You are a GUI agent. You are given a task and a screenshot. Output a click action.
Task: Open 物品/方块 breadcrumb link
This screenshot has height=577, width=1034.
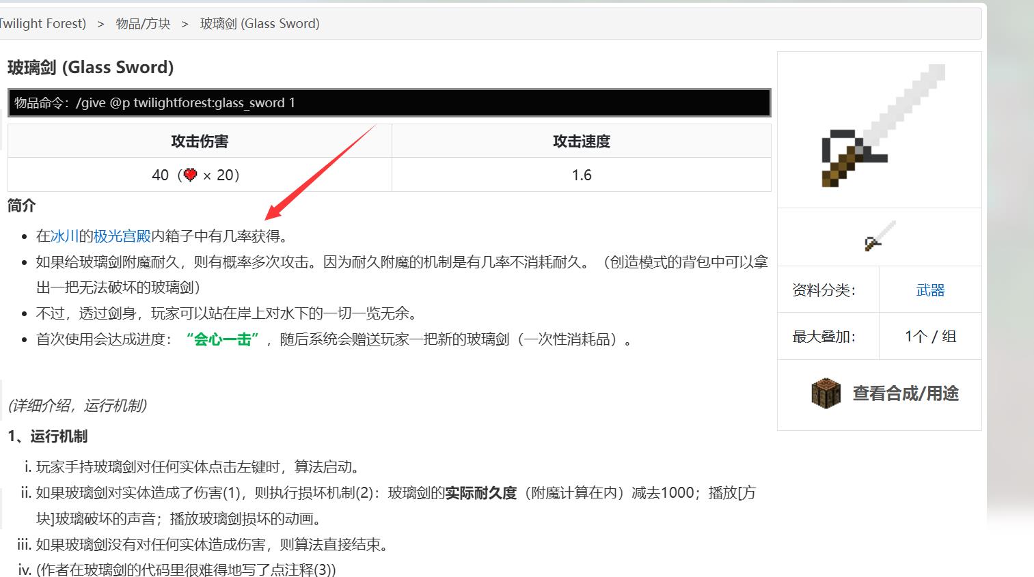pos(143,24)
